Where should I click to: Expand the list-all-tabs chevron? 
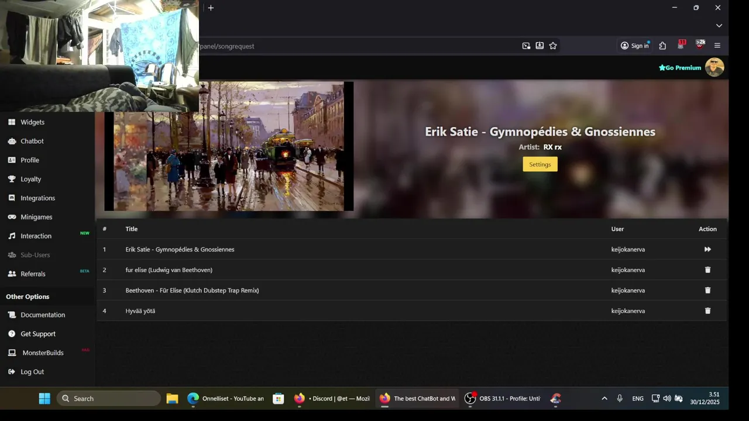pos(719,26)
